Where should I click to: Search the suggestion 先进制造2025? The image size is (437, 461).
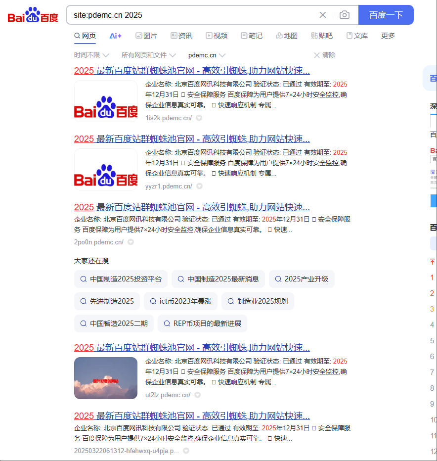[x=107, y=301]
